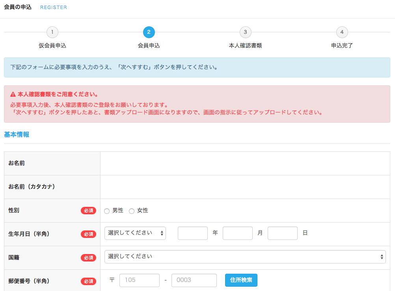The width and height of the screenshot is (395, 291).
Task: Select the 男性 radio button
Action: tap(107, 211)
